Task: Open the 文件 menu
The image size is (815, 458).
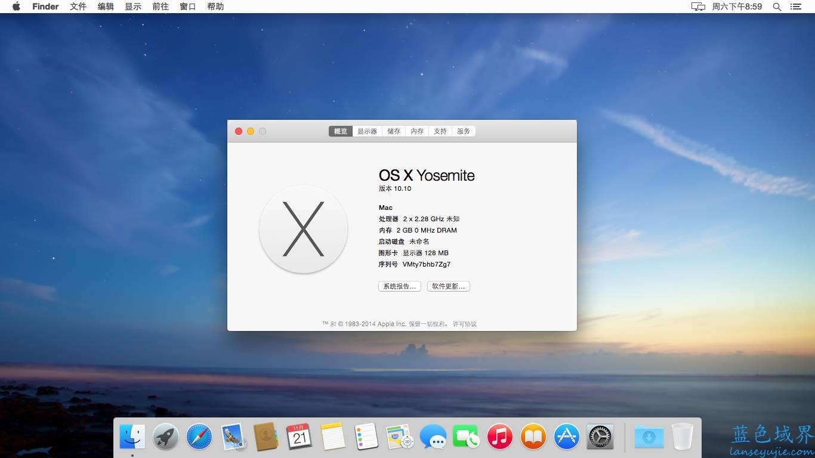Action: [x=78, y=7]
